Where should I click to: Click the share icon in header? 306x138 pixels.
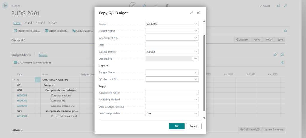coord(144,6)
